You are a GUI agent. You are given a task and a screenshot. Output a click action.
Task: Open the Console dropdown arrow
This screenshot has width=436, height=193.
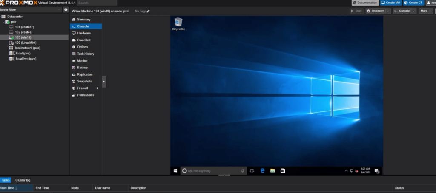pos(413,11)
